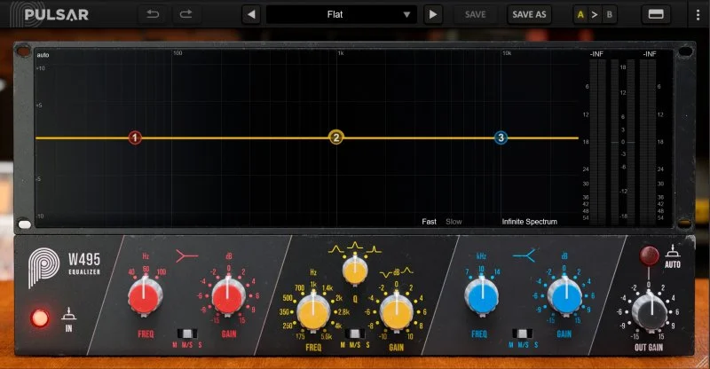Click the OUT GAIN knob

pos(650,311)
